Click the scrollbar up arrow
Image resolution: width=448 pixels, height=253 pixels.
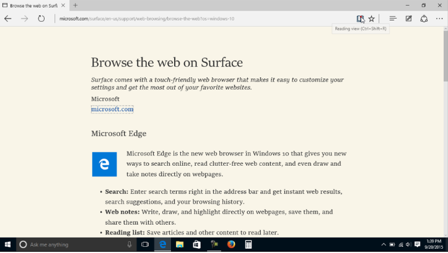pos(446,29)
